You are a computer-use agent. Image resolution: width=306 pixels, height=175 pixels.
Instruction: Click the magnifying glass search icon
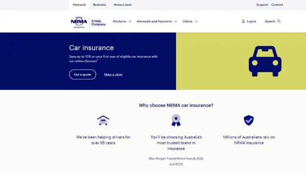[x=279, y=21]
